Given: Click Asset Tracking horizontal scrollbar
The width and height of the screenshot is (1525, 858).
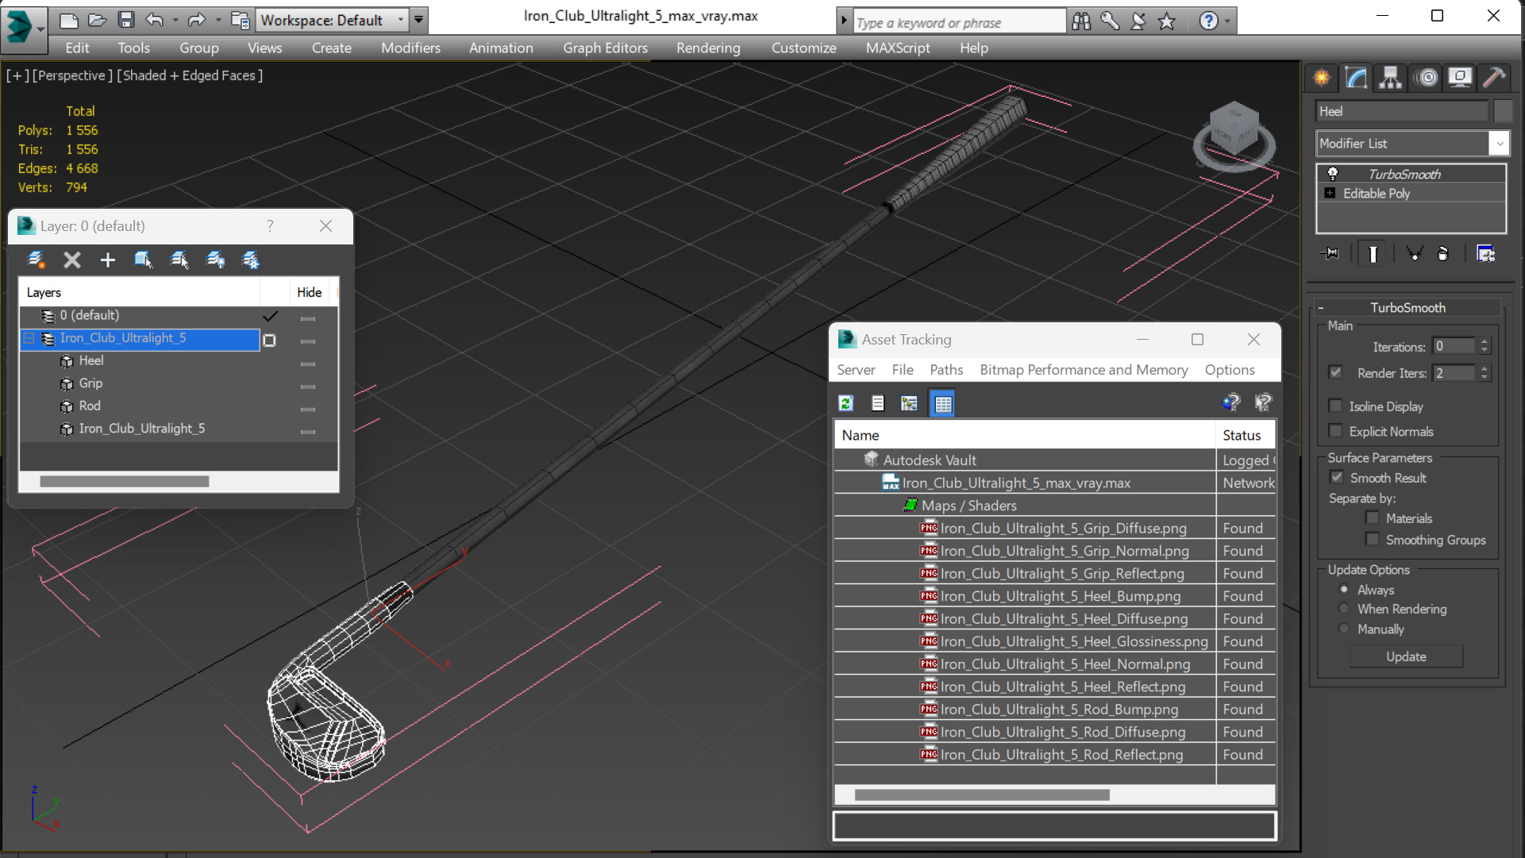Looking at the screenshot, I should point(982,795).
